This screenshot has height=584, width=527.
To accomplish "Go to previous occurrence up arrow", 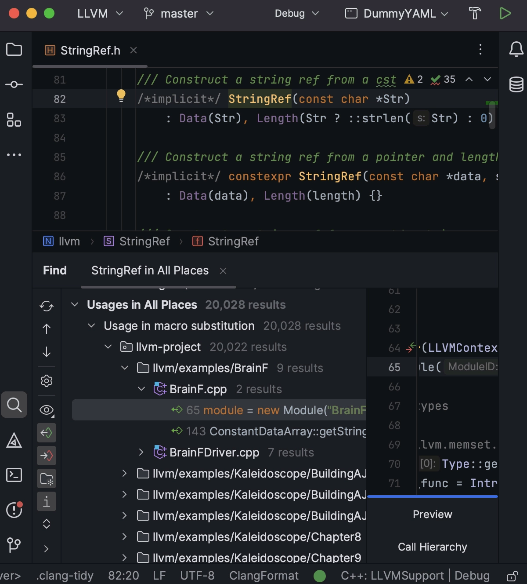I will 47,329.
